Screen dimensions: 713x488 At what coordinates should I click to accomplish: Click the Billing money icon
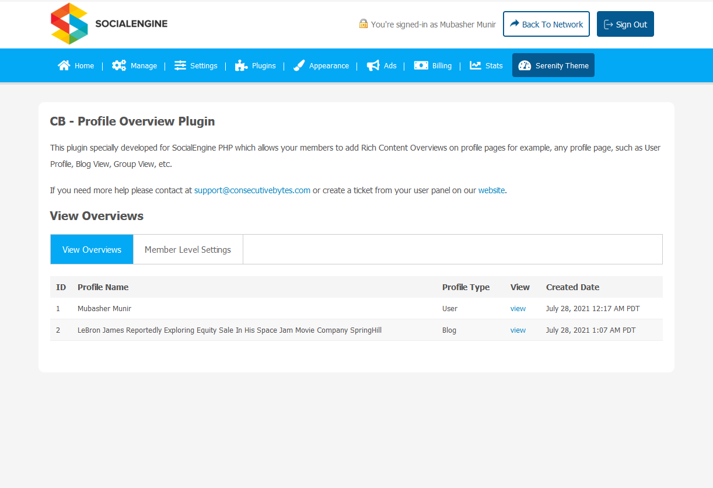point(421,65)
